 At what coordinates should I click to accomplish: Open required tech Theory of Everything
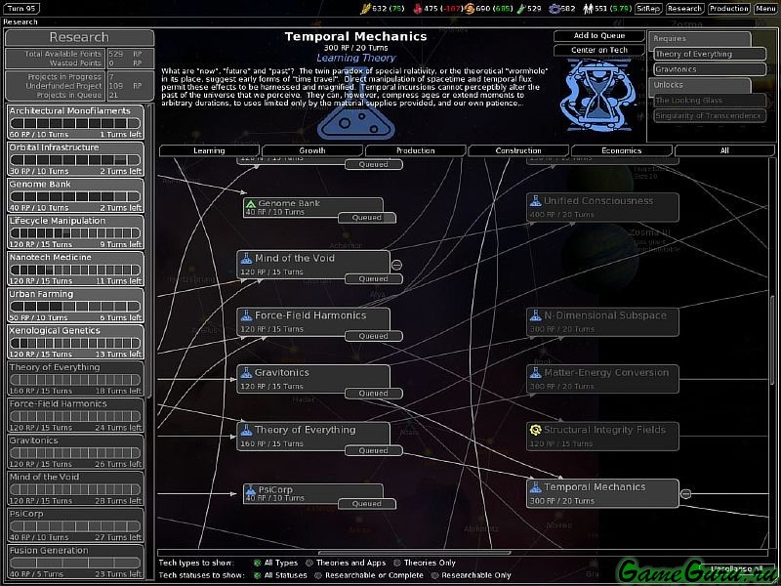[710, 54]
